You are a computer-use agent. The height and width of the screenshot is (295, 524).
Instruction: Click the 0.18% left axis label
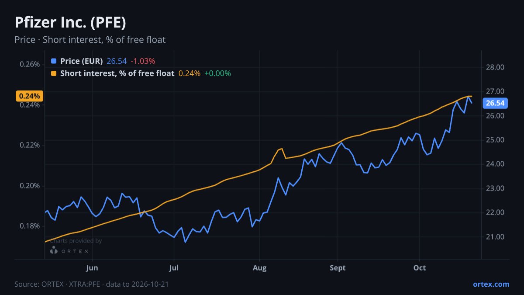[x=30, y=226]
